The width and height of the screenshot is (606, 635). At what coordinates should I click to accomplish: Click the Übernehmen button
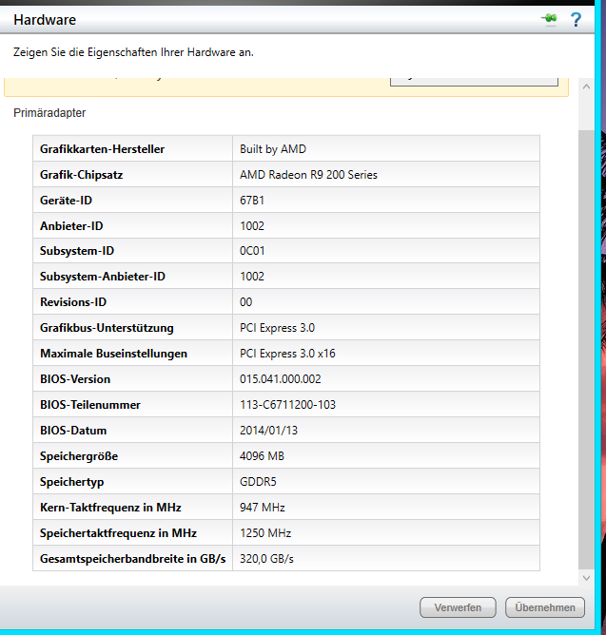(x=545, y=607)
